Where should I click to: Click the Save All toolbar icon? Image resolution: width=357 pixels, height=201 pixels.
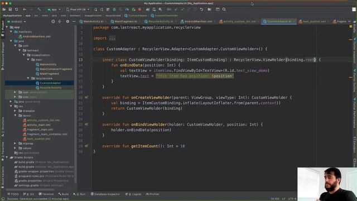tap(10, 9)
